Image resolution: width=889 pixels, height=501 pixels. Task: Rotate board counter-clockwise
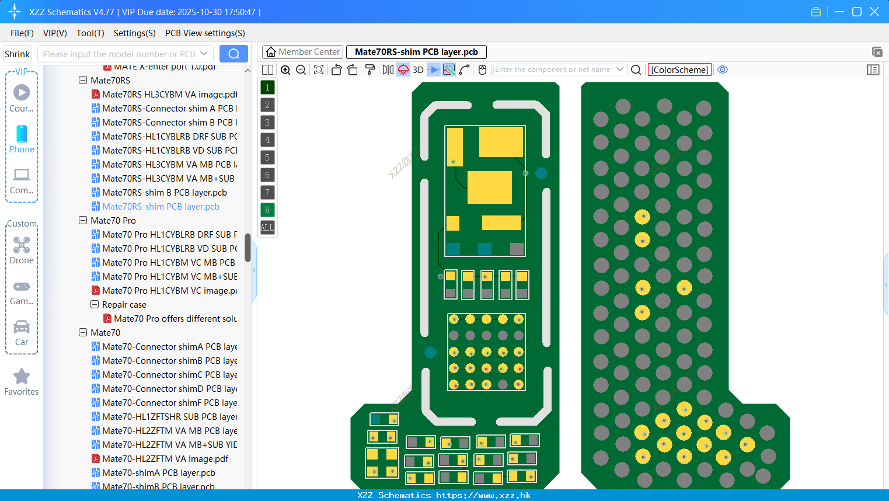pos(336,69)
